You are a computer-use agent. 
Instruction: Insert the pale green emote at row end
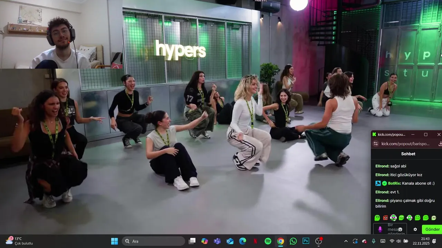(x=434, y=218)
